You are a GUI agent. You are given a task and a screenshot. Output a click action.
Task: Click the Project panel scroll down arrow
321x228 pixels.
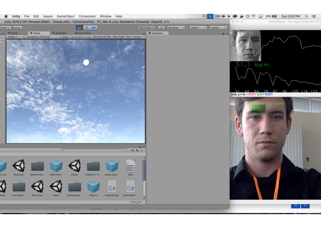pos(144,198)
